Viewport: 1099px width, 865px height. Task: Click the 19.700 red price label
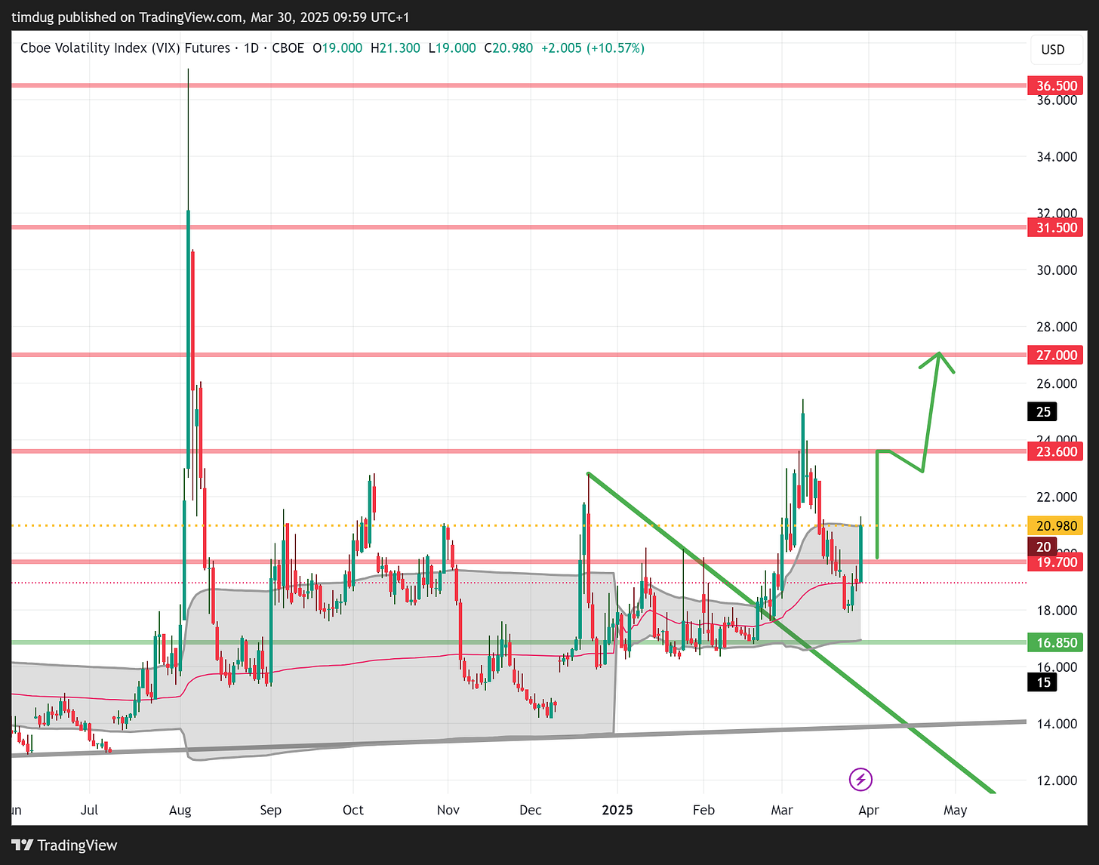tap(1055, 562)
